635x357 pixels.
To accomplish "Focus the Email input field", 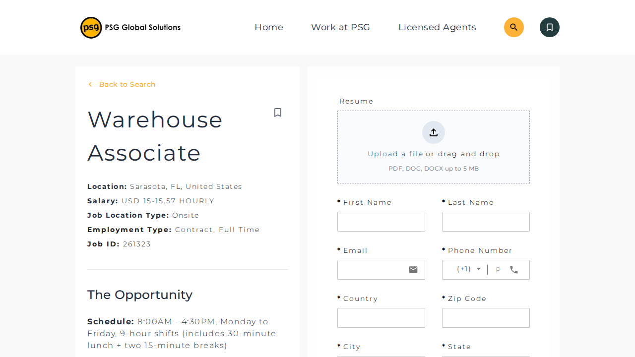I will point(381,270).
